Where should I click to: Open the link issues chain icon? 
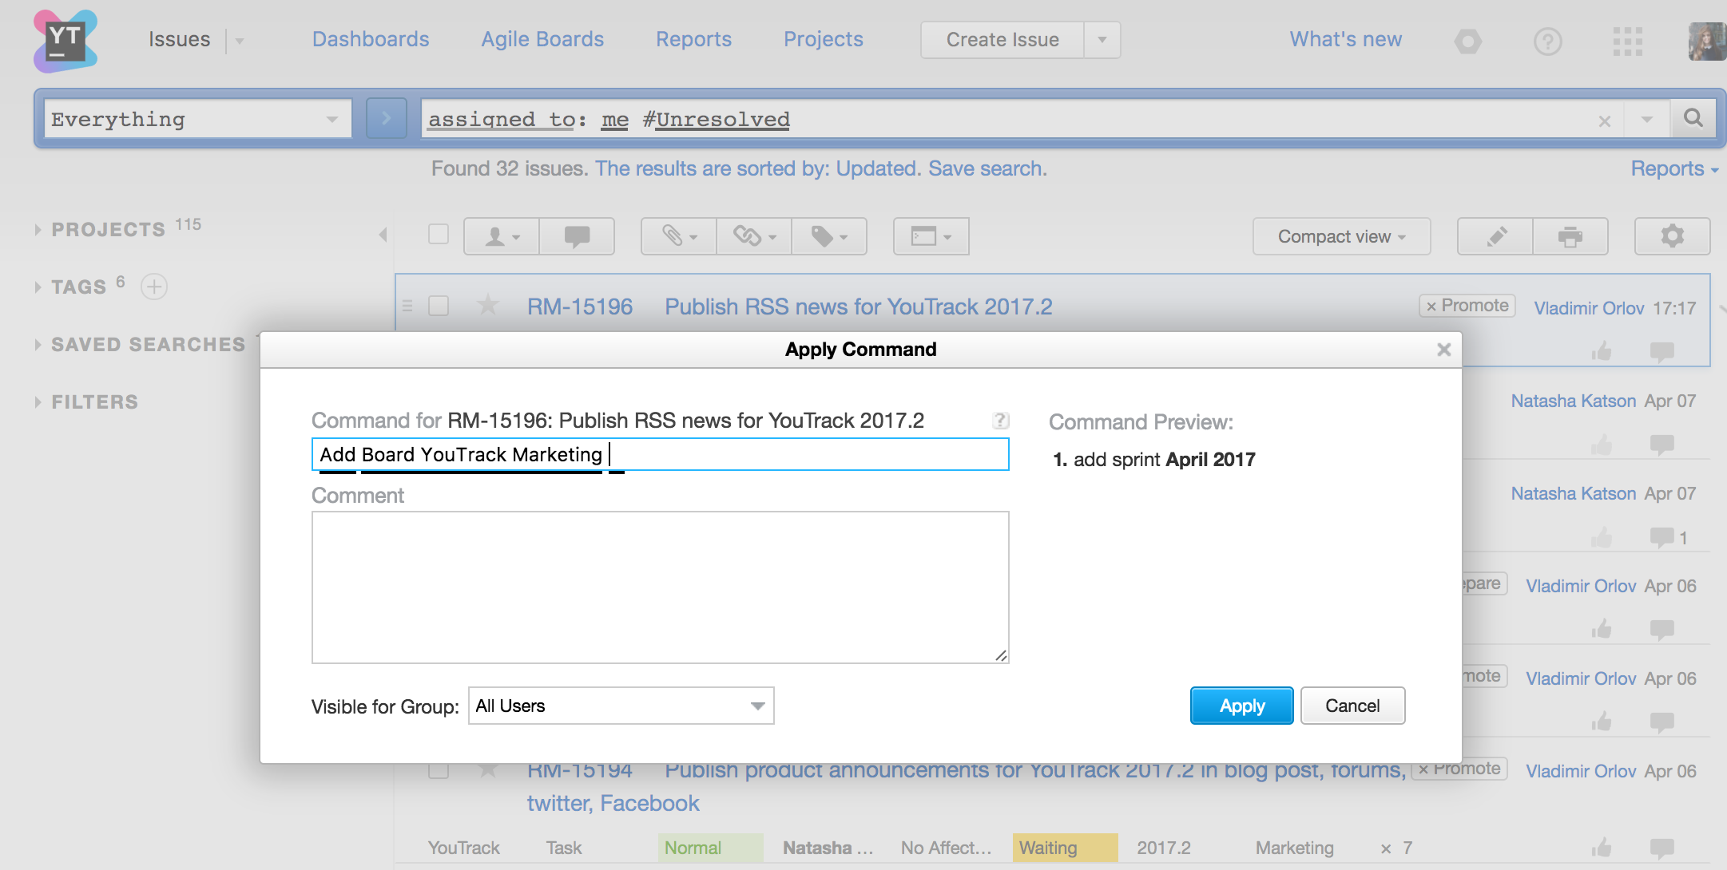754,236
